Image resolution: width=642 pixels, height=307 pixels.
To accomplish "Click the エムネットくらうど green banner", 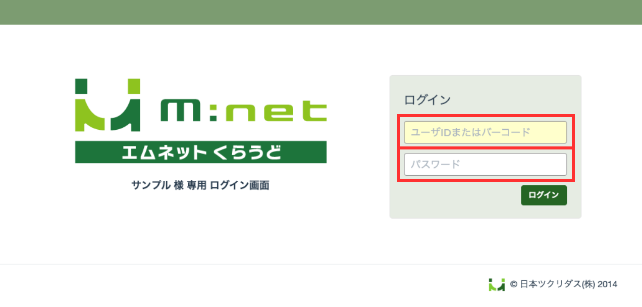I will click(201, 152).
